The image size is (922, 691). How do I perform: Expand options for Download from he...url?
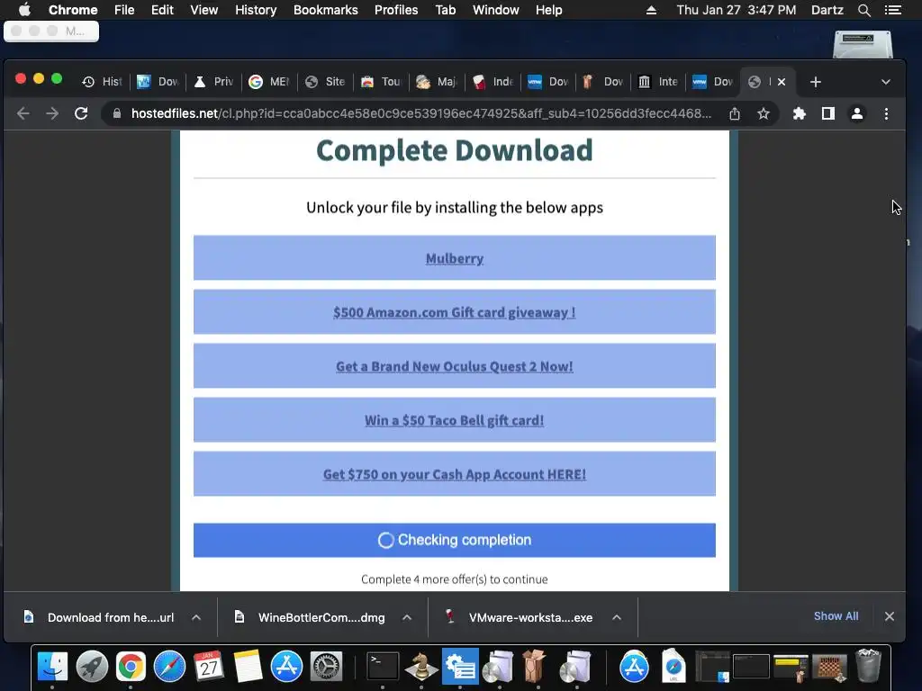point(196,617)
